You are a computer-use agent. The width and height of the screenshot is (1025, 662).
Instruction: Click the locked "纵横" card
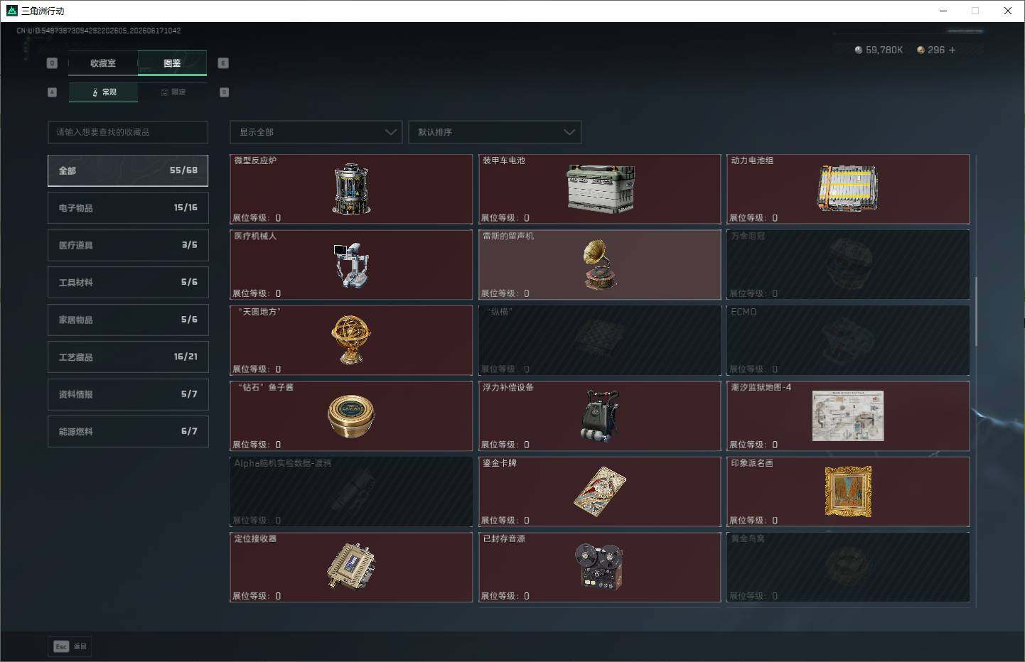click(600, 340)
